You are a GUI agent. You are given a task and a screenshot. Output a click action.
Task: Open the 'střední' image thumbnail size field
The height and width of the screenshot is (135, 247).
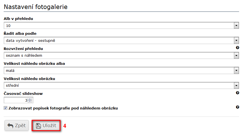tap(119, 85)
